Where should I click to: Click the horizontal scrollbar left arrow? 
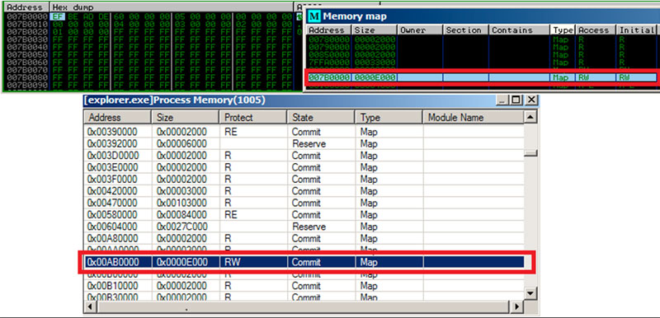point(89,306)
